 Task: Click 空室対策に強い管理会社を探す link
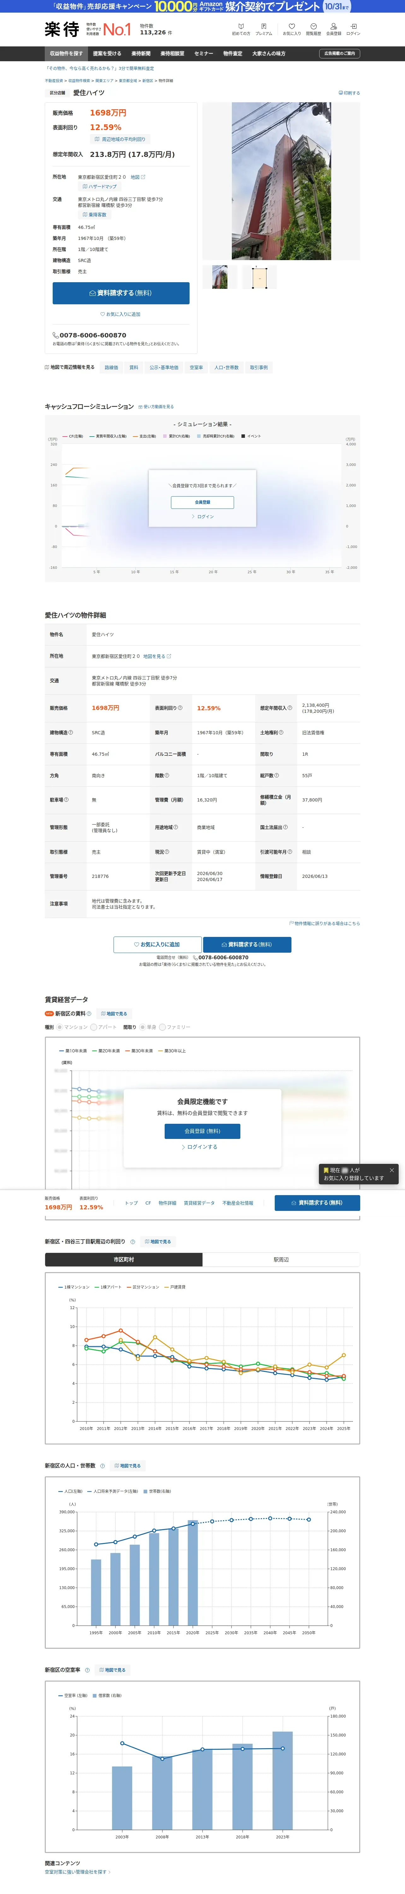[x=77, y=1872]
